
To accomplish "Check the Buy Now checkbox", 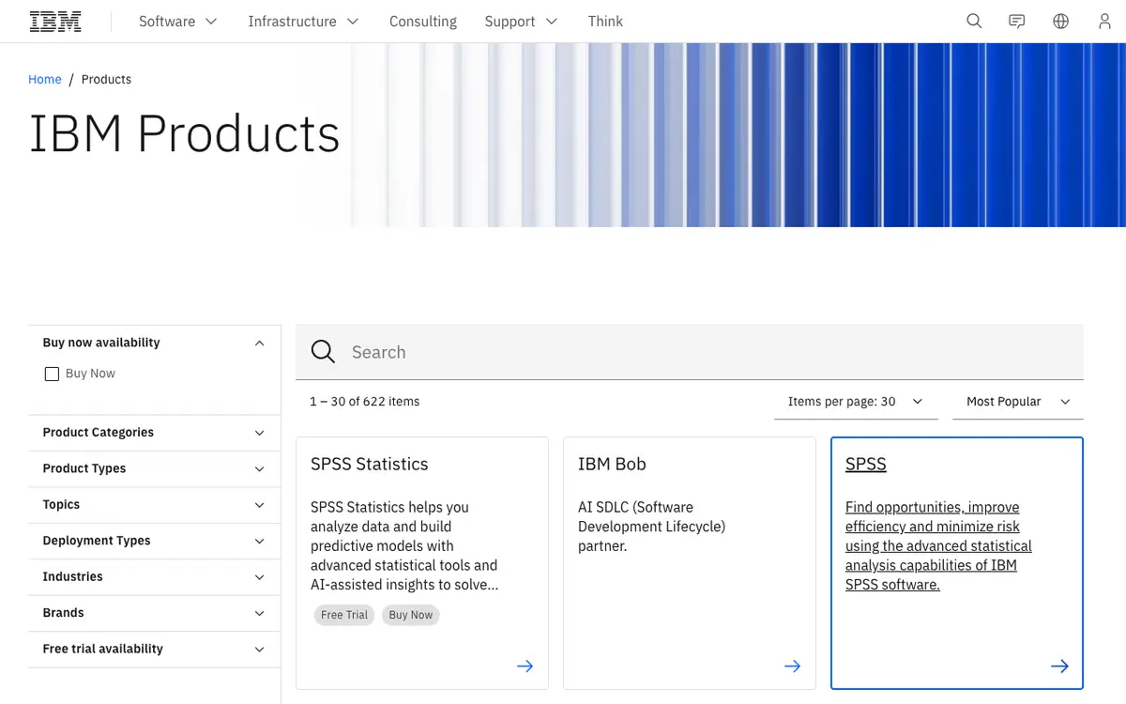I will (x=52, y=374).
